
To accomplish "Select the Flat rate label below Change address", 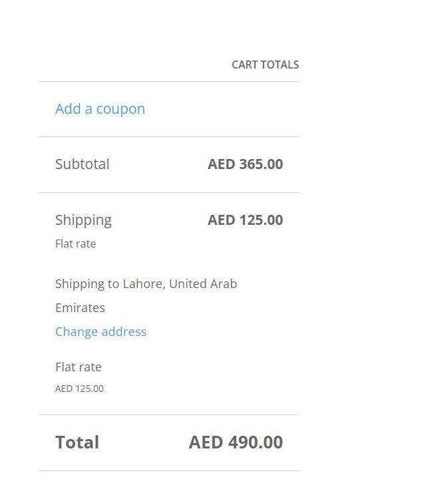I will coord(78,367).
